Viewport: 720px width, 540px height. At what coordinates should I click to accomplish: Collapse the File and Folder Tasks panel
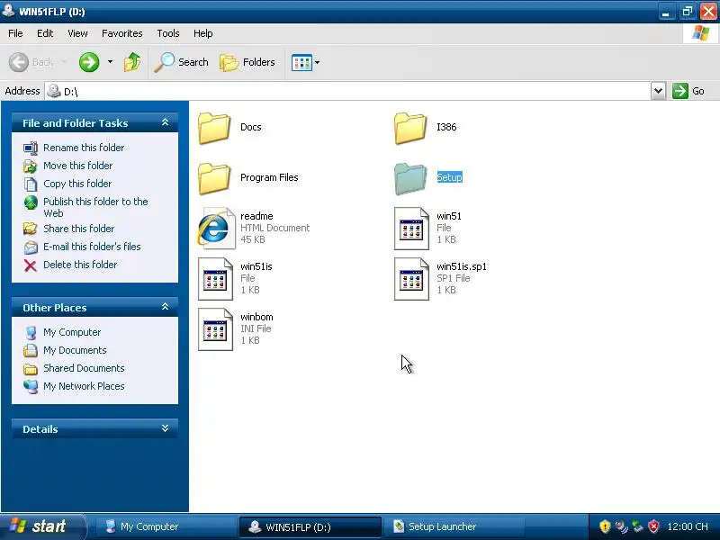coord(166,122)
